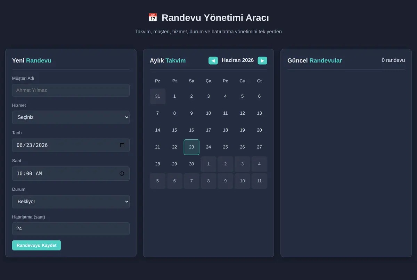Select highlighted day 23 in calendar
This screenshot has height=280, width=417.
tap(191, 147)
